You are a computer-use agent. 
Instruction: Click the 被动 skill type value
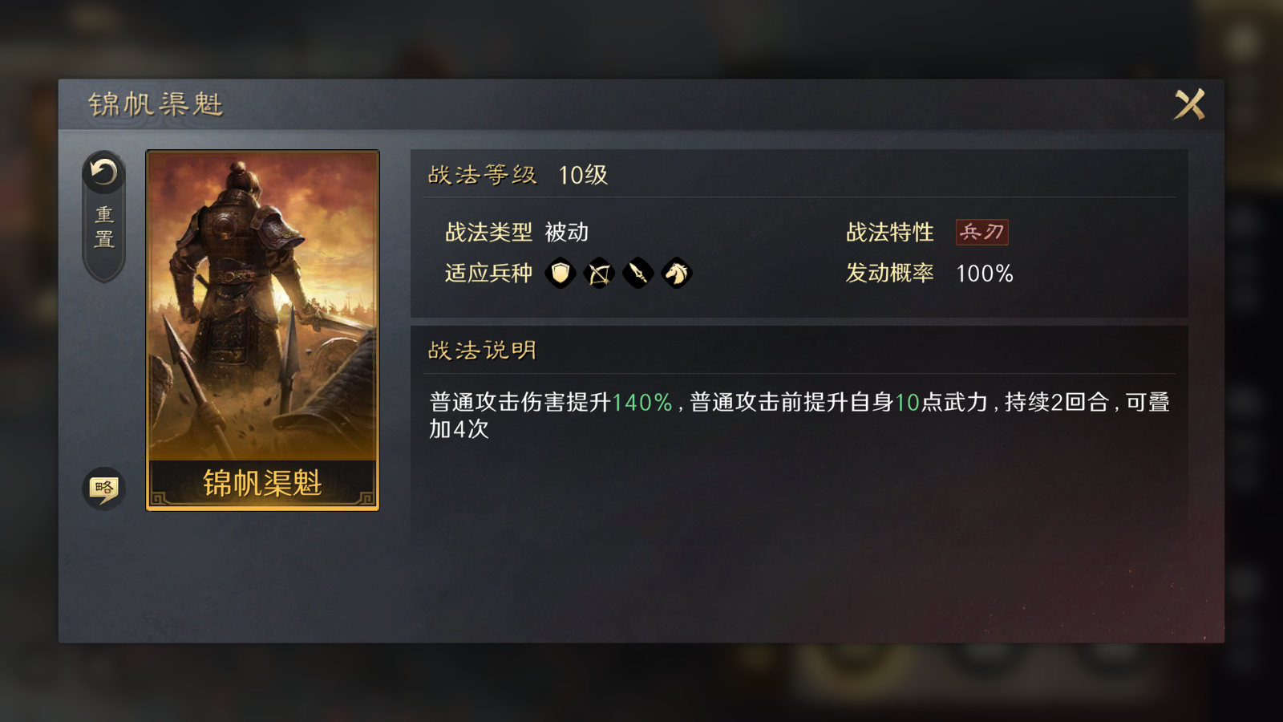567,232
